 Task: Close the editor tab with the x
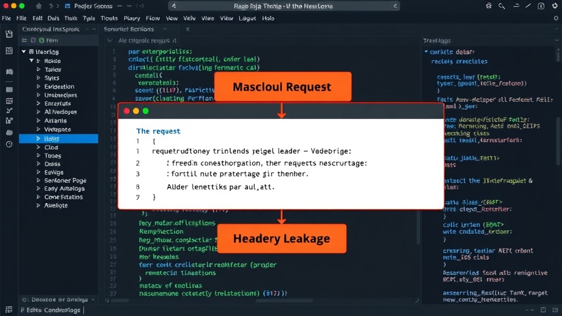(x=188, y=30)
